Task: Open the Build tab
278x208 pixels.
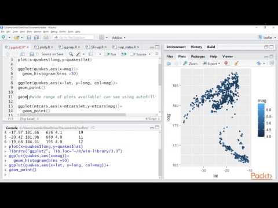Action: point(211,47)
